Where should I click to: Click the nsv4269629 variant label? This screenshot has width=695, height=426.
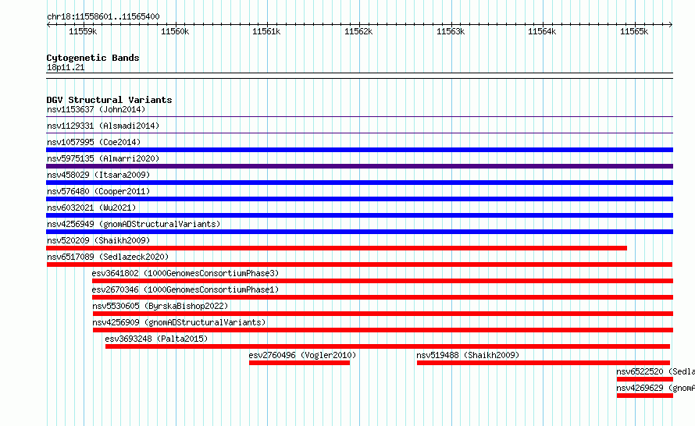[655, 388]
